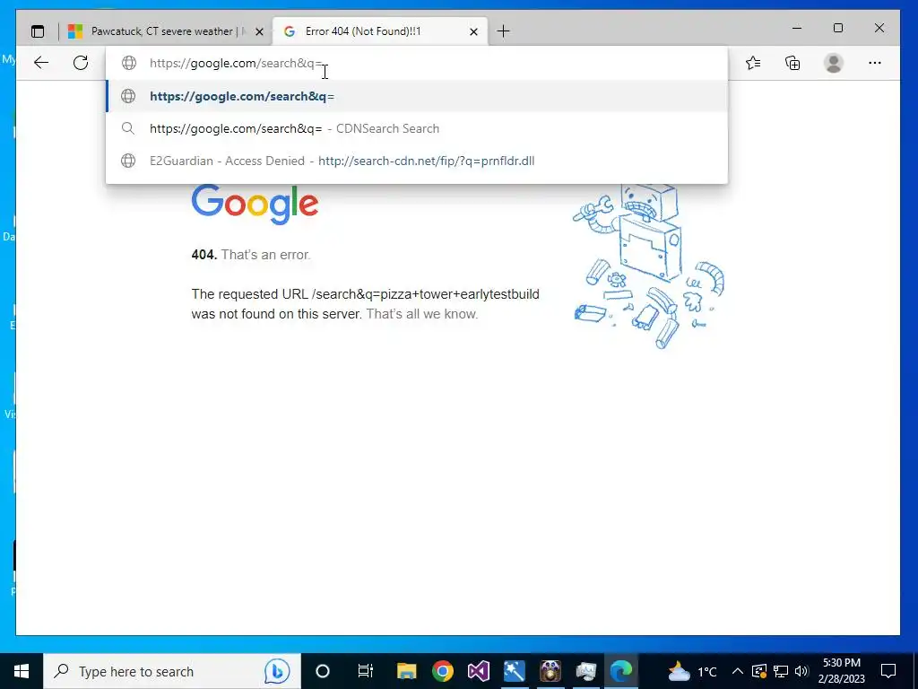This screenshot has height=689, width=918.
Task: Launch File Explorer from taskbar
Action: coord(407,671)
